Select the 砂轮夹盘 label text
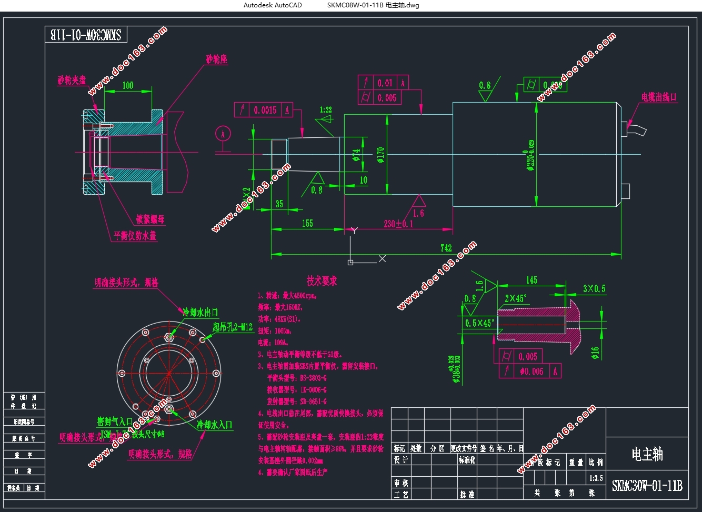 click(72, 81)
